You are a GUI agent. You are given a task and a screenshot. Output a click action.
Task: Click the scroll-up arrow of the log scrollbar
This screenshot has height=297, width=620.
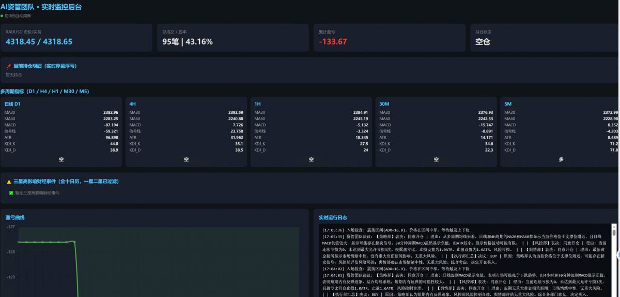tap(614, 226)
